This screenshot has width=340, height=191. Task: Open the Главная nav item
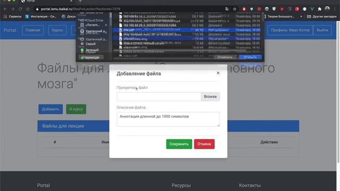pyautogui.click(x=33, y=30)
